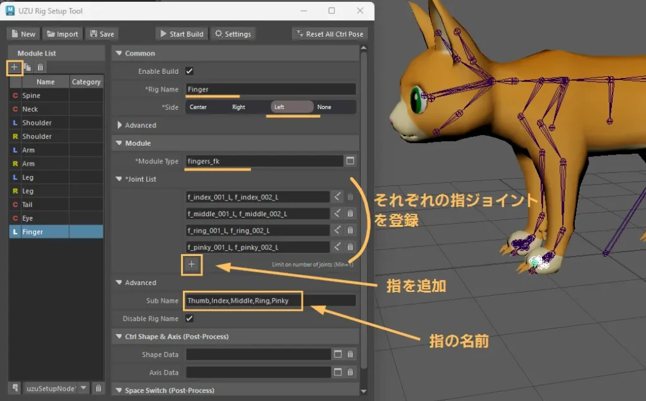Open Settings
This screenshot has height=401, width=646.
233,34
